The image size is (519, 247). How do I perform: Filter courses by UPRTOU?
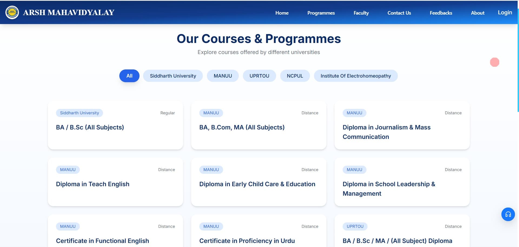coord(259,76)
